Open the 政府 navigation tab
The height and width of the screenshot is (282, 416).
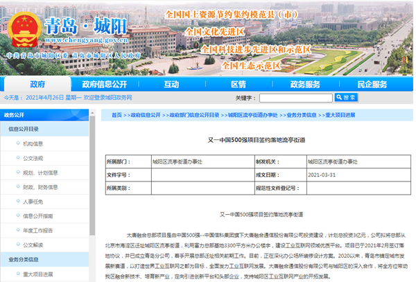(x=37, y=84)
